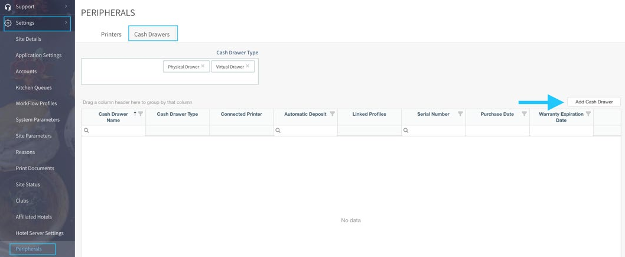This screenshot has height=257, width=625.
Task: Open Kitchen Queues in the sidebar
Action: [x=34, y=87]
